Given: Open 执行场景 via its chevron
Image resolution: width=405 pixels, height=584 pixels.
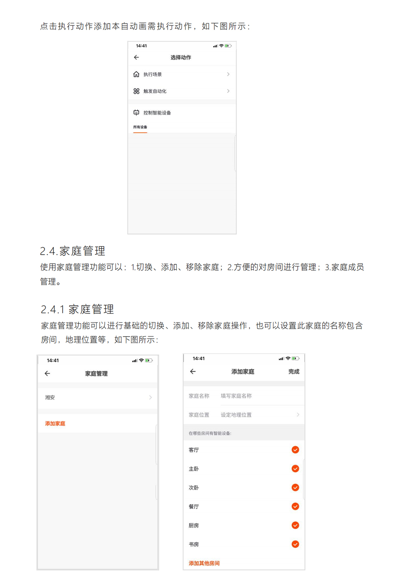Looking at the screenshot, I should coord(228,74).
